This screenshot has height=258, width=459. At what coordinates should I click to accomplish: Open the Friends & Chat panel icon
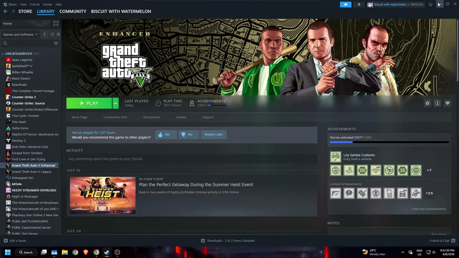tap(453, 241)
